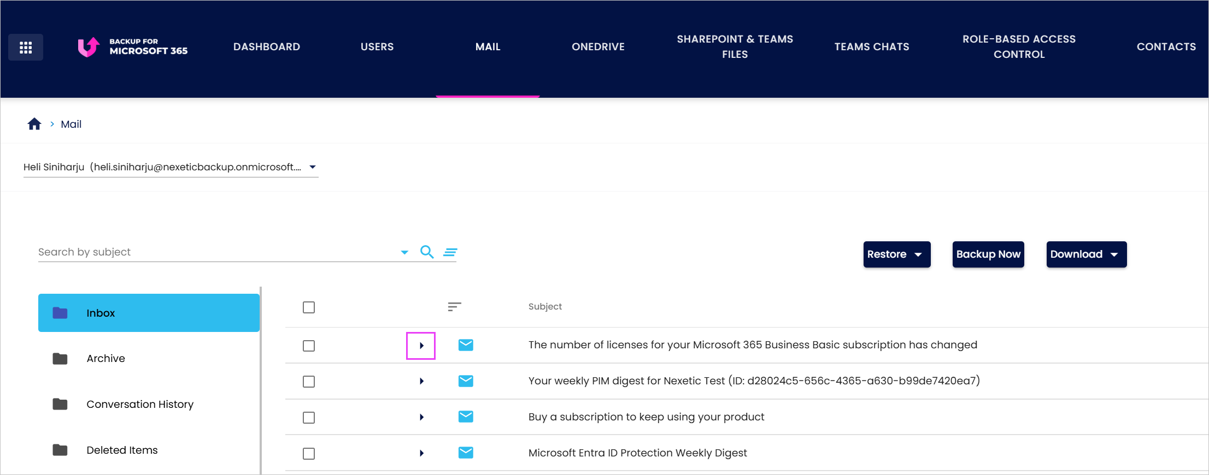Switch to the OneDrive tab

coord(598,47)
